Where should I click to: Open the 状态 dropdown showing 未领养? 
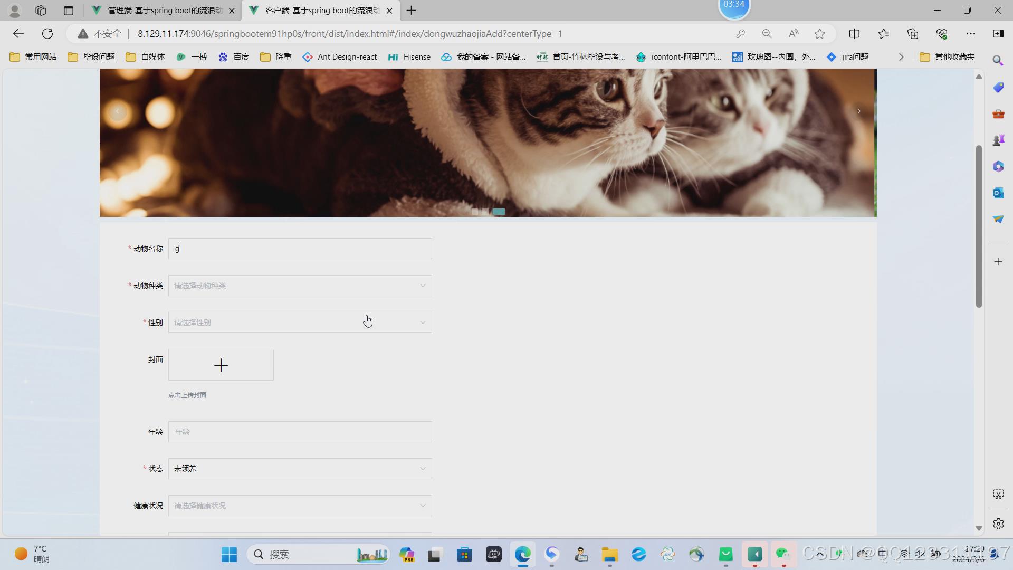point(300,469)
